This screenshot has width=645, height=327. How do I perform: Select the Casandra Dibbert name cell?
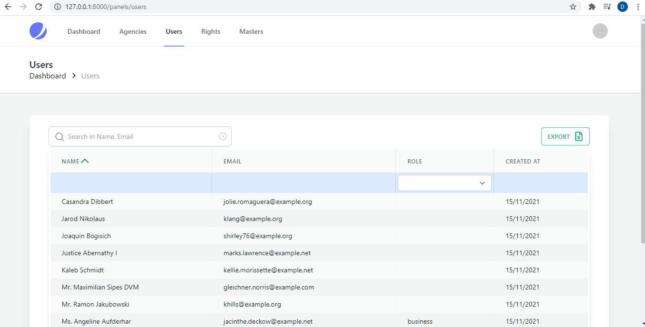(x=88, y=202)
